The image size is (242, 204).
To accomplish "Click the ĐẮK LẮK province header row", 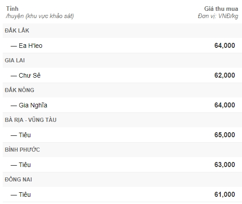I will point(122,31).
